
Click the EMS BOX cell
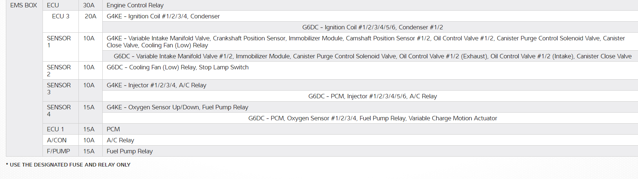tap(23, 6)
